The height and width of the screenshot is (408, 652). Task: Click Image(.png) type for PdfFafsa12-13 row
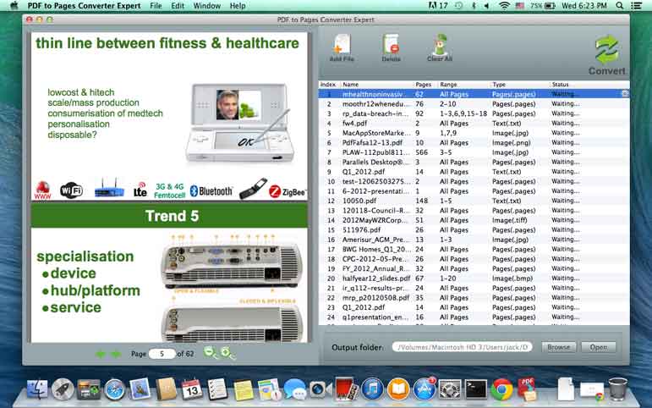(x=511, y=143)
